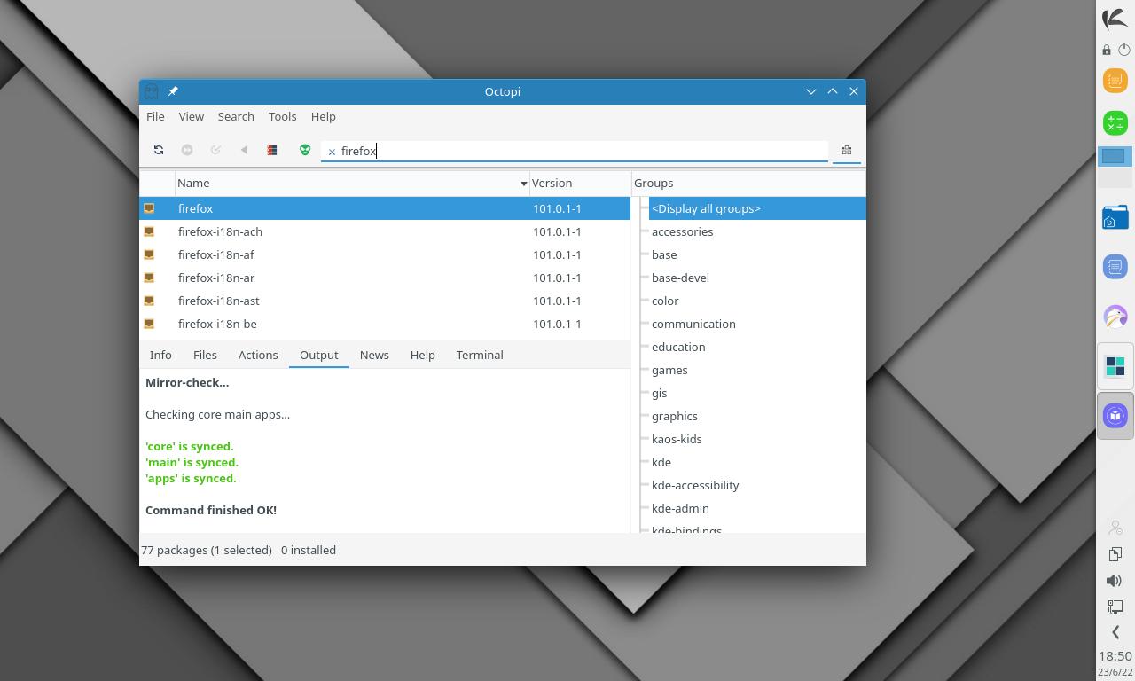Switch to the Files tab
This screenshot has height=681, width=1135.
(x=205, y=355)
